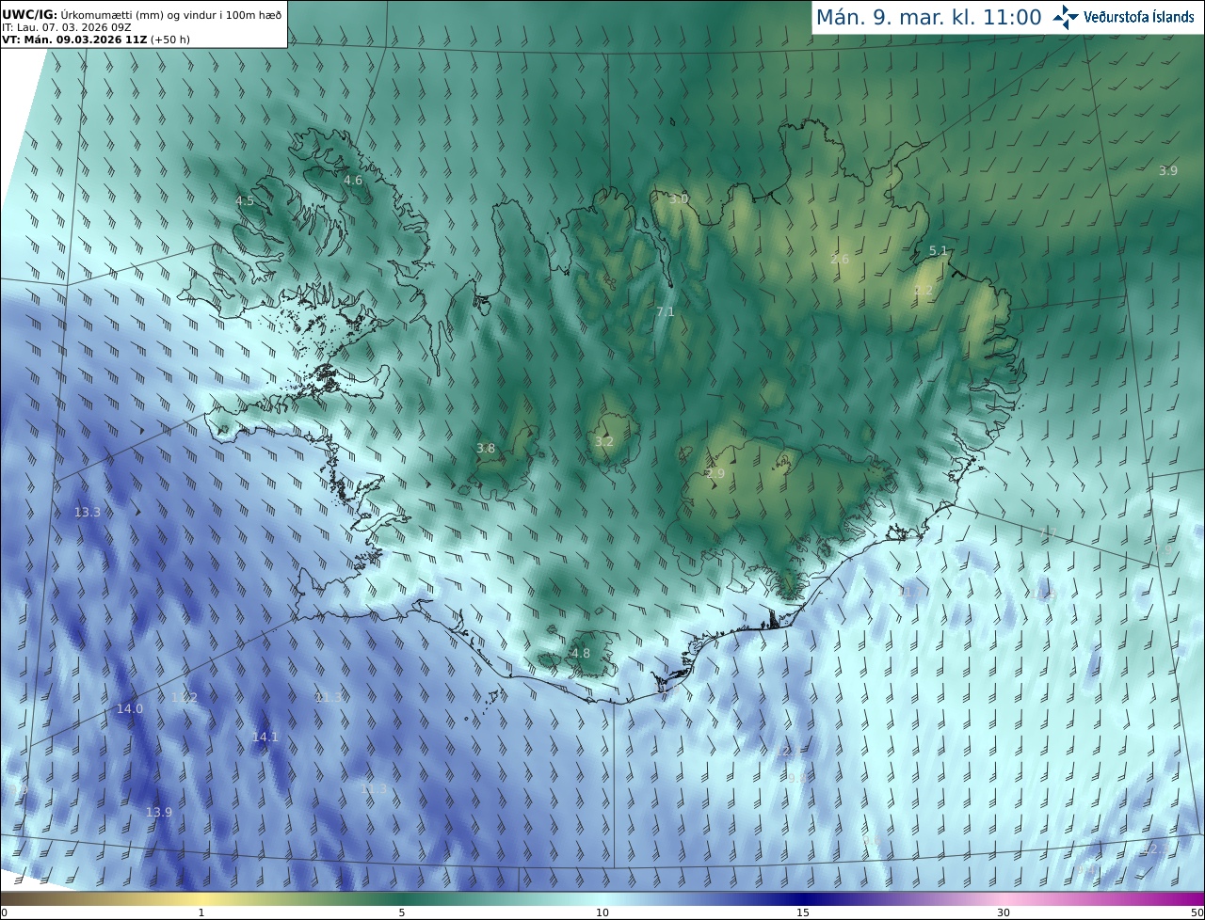Select the 7.1 value label on the map
The height and width of the screenshot is (920, 1205).
pos(666,311)
